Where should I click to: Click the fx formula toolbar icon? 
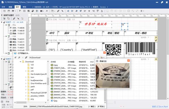pos(47,11)
